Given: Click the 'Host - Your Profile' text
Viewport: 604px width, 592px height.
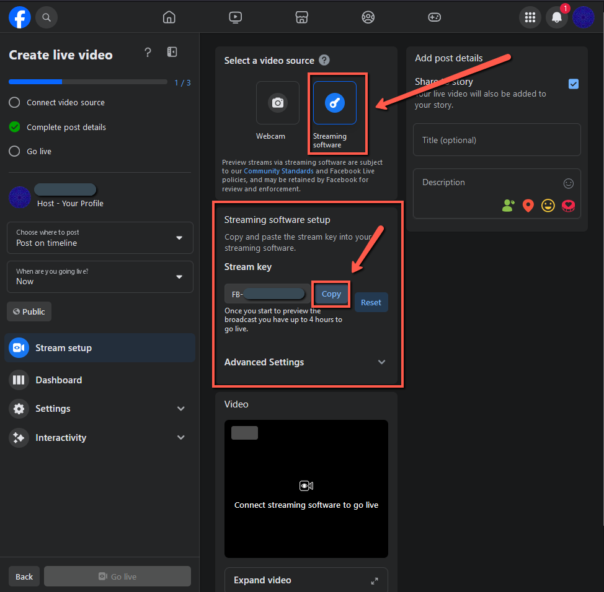Looking at the screenshot, I should 70,204.
